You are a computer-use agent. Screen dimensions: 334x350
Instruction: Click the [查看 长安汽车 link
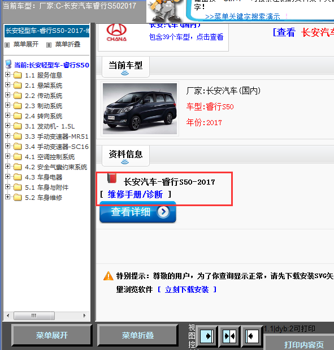coord(303,32)
